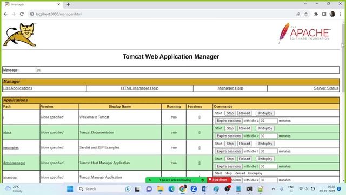Open the List Applications link
This screenshot has height=195, width=346.
[18, 88]
